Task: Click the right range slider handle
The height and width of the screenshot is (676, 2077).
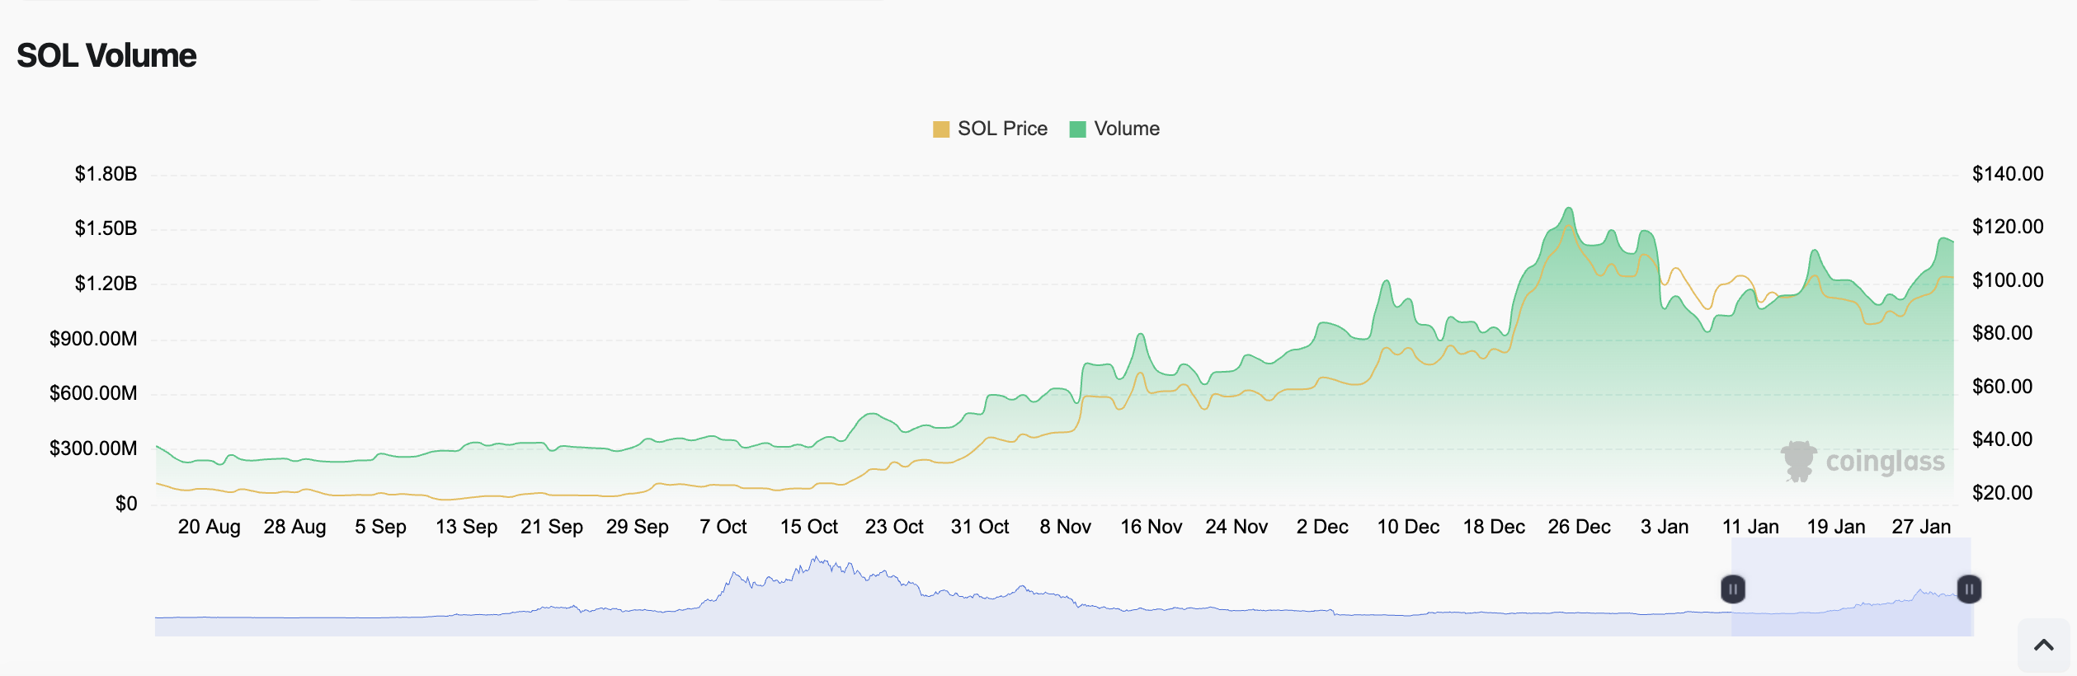Action: tap(1969, 589)
